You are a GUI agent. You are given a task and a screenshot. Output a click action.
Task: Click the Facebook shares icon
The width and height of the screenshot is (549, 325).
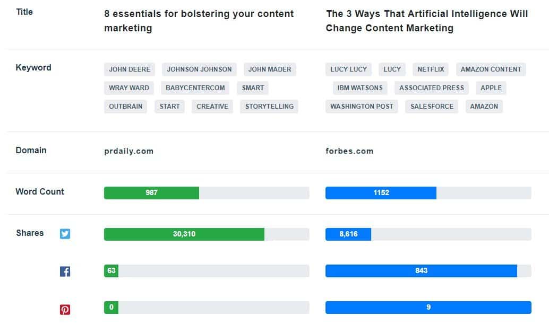[65, 271]
